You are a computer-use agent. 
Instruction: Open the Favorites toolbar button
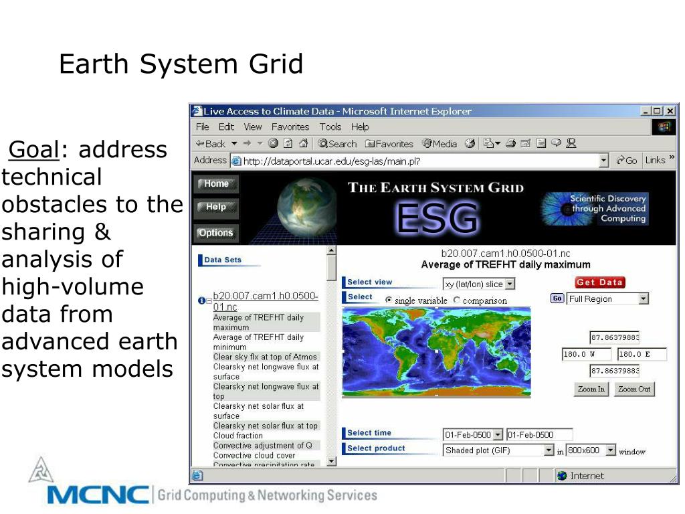point(389,143)
